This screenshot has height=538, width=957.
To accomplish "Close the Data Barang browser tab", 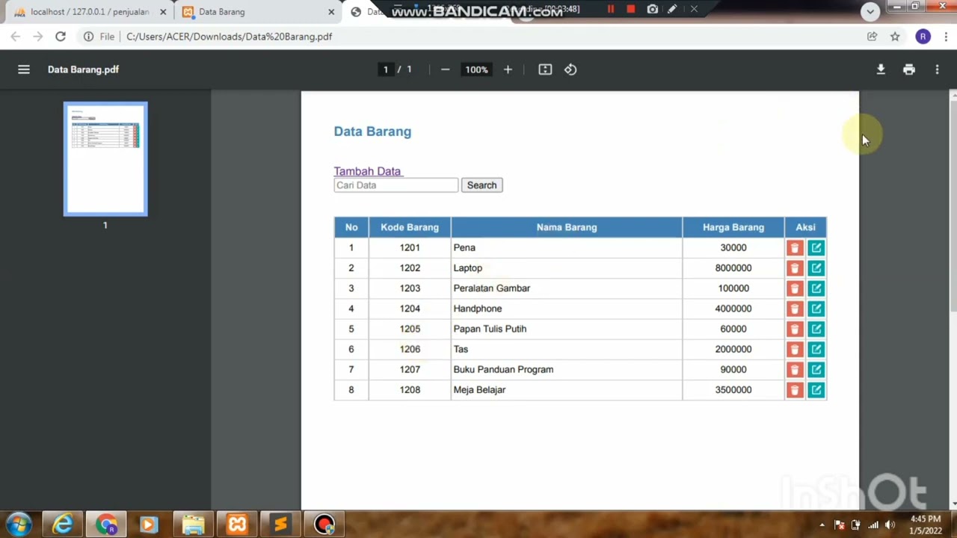I will pyautogui.click(x=331, y=12).
